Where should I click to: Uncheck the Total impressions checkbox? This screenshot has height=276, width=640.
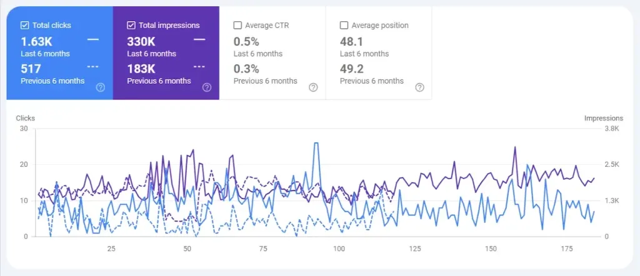(x=131, y=26)
